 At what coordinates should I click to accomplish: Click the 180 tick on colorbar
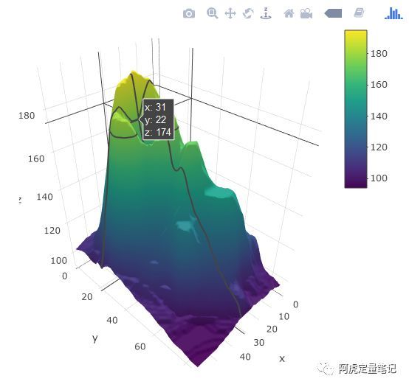point(379,54)
